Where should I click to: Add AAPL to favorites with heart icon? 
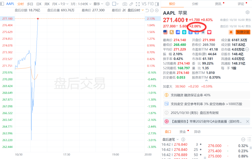209,32
